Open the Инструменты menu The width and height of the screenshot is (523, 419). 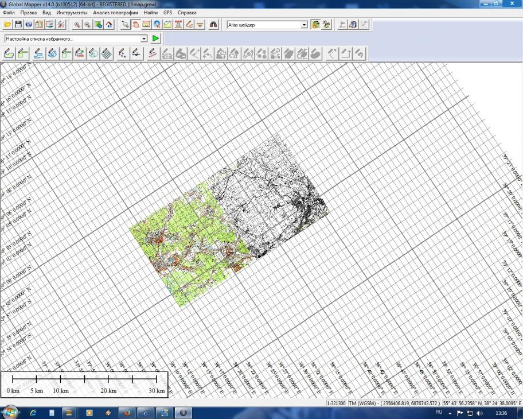point(72,12)
